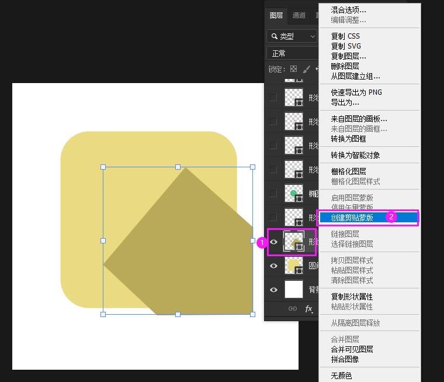
Task: Click 栅格化图层样式 menu entry
Action: click(x=355, y=181)
